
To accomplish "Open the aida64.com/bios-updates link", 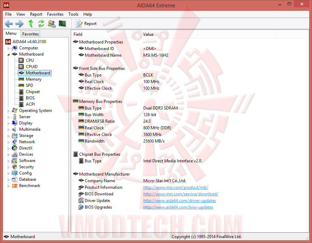I will [x=178, y=207].
